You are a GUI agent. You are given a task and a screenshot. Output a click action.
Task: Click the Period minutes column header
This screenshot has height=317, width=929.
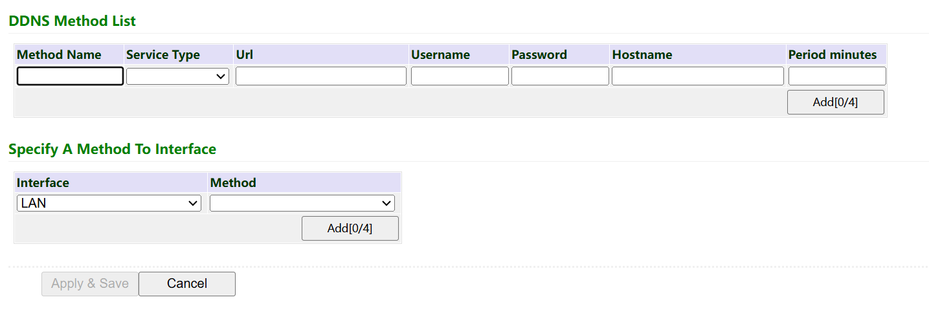833,55
